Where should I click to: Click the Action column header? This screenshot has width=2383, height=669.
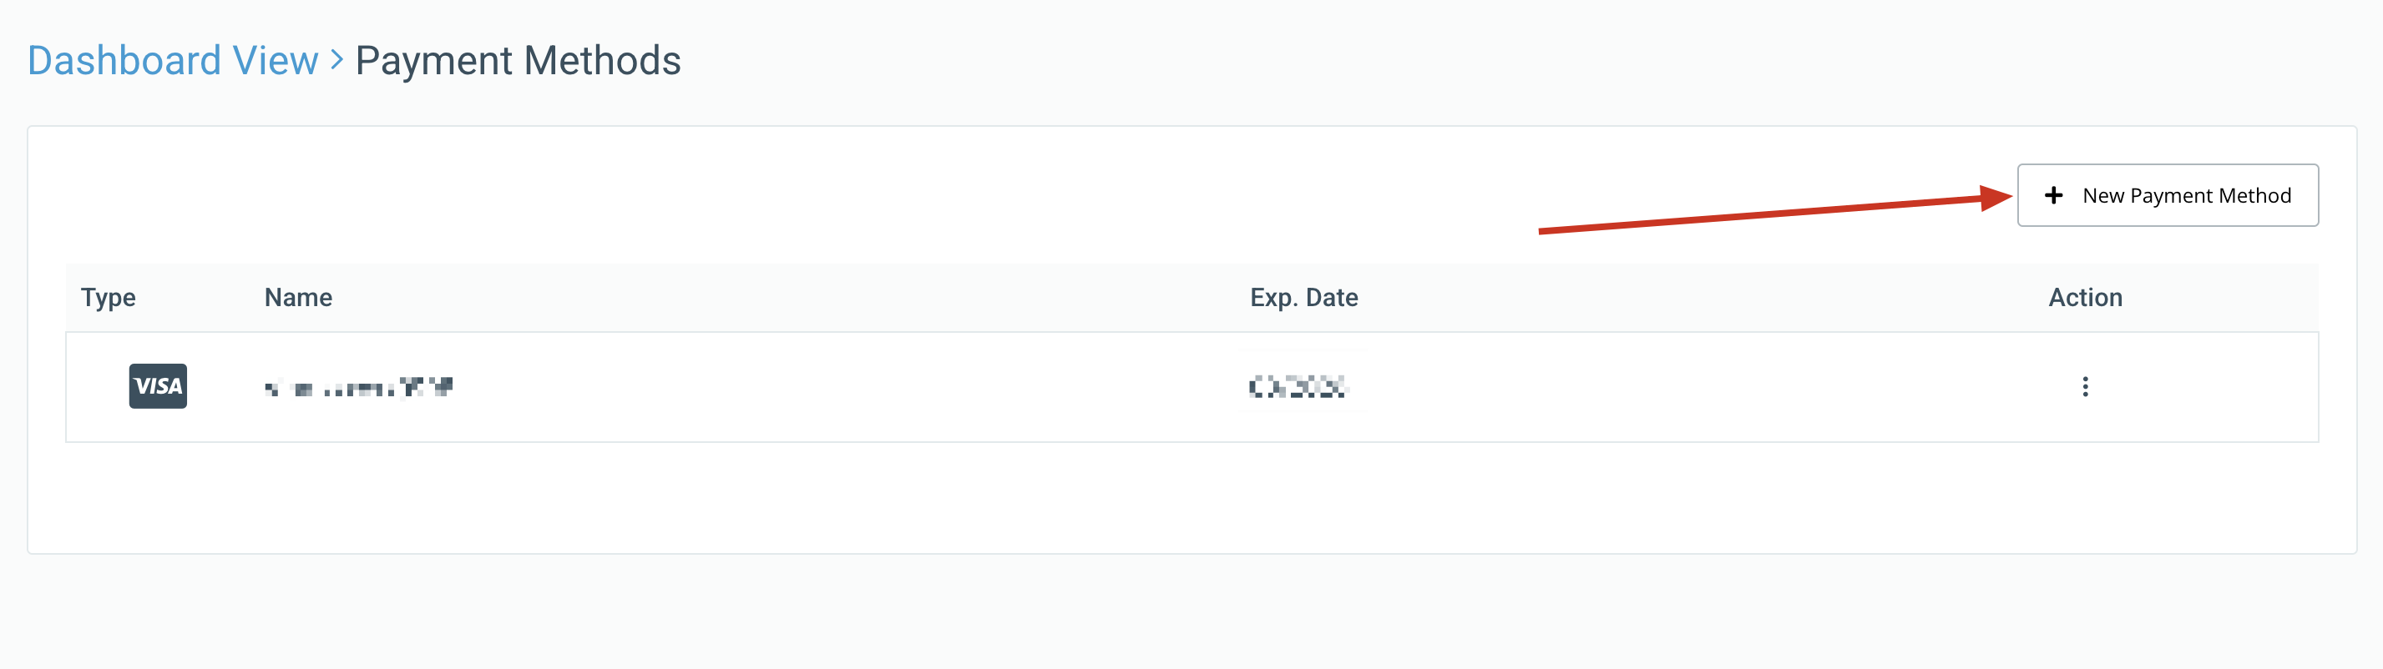pos(2085,298)
